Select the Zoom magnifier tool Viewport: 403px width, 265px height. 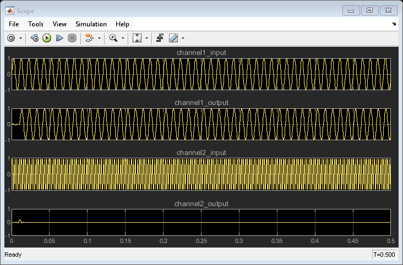(113, 38)
